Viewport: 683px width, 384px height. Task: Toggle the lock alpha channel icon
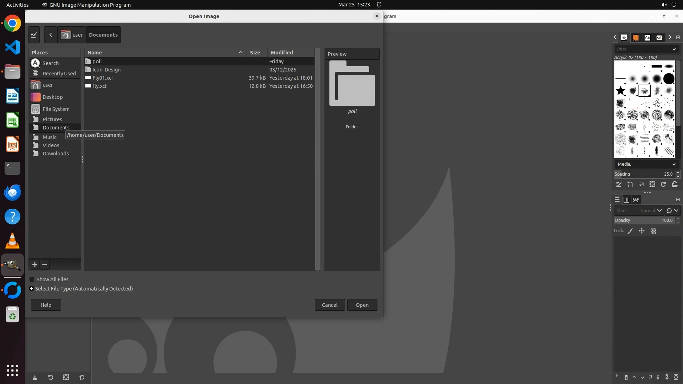click(x=653, y=231)
